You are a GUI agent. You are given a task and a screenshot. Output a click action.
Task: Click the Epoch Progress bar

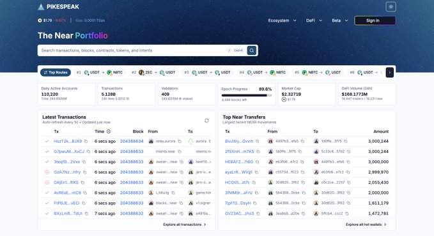click(247, 95)
